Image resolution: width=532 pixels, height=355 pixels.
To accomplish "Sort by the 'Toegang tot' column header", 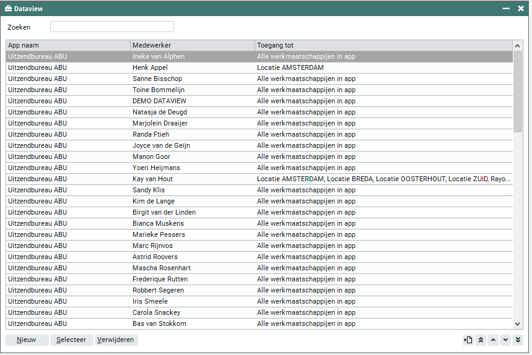I will pyautogui.click(x=383, y=46).
